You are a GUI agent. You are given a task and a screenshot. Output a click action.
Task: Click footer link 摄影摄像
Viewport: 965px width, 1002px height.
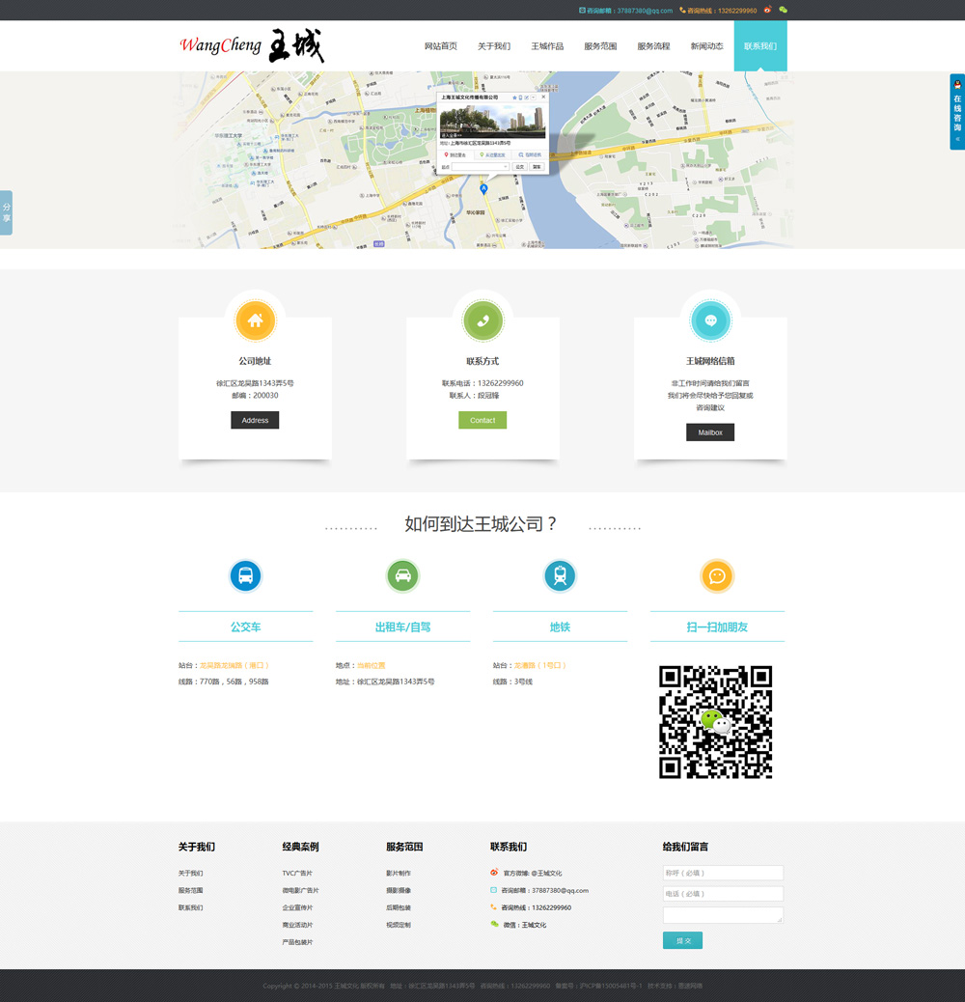click(x=399, y=890)
